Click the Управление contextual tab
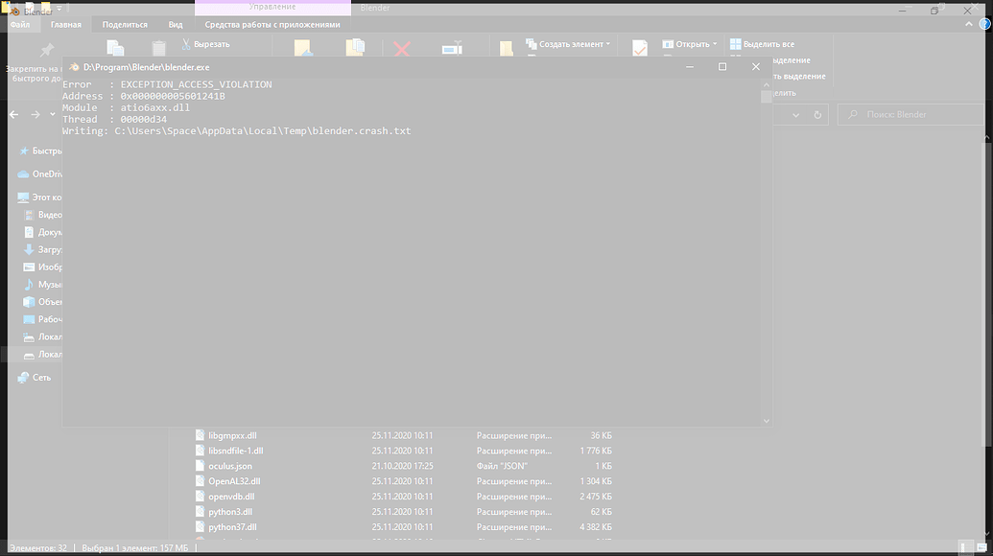The height and width of the screenshot is (556, 993). click(272, 7)
